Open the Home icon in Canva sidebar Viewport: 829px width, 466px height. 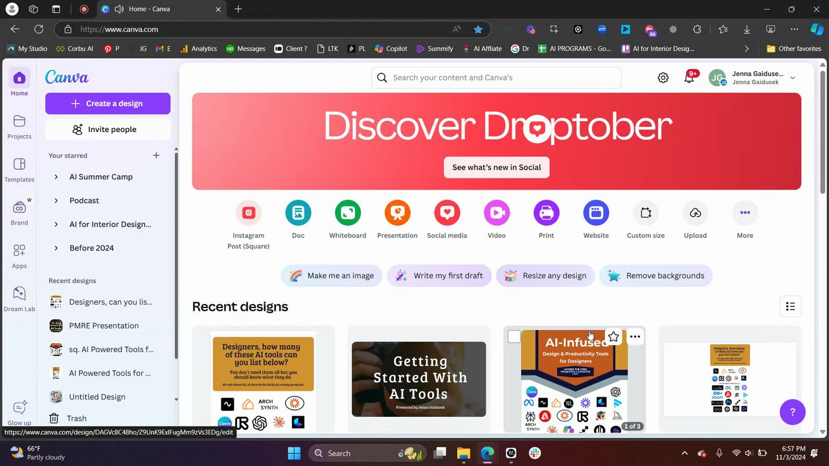(x=19, y=78)
